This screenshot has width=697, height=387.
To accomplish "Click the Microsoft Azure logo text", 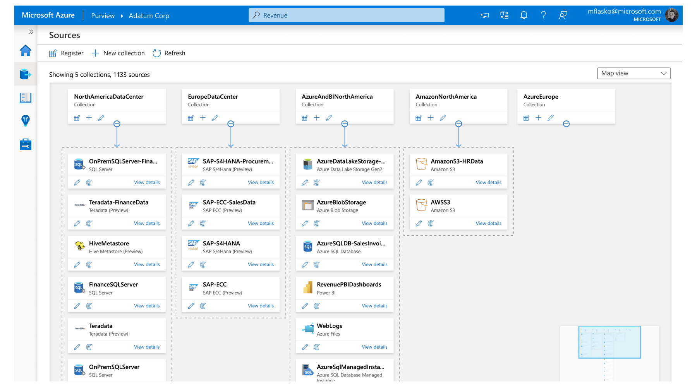I will click(48, 15).
